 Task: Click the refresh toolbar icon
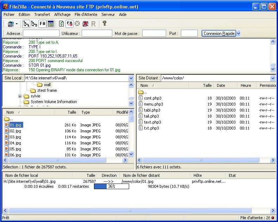click(x=61, y=24)
